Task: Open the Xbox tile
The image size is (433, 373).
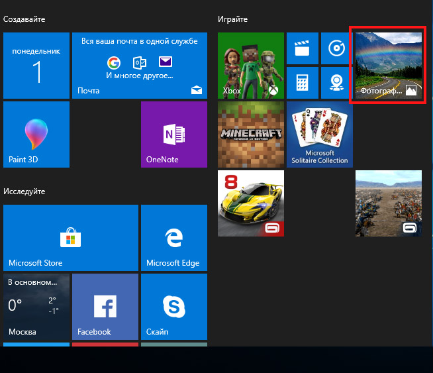Action: [251, 66]
